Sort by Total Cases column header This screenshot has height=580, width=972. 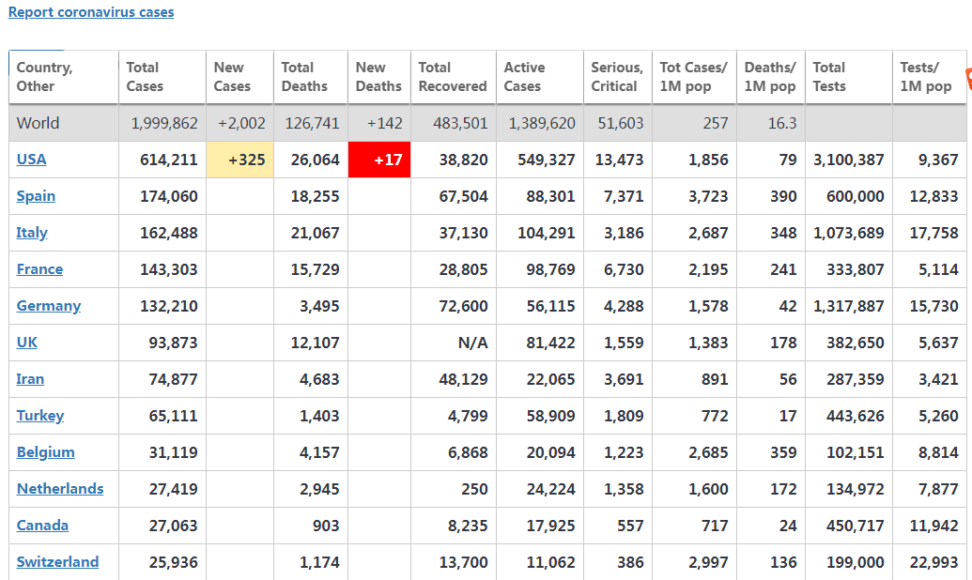(162, 77)
